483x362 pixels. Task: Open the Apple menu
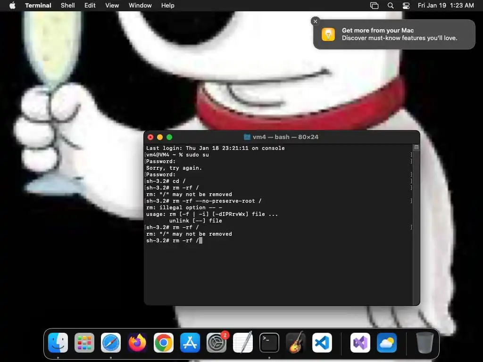tap(12, 6)
